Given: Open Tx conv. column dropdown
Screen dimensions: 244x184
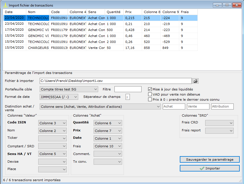Looking at the screenshot, I should (108, 162).
